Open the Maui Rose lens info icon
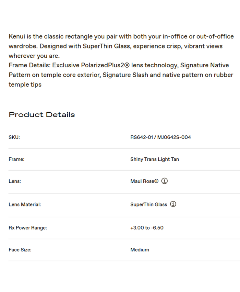Viewport: 240px width, 292px height. click(165, 181)
